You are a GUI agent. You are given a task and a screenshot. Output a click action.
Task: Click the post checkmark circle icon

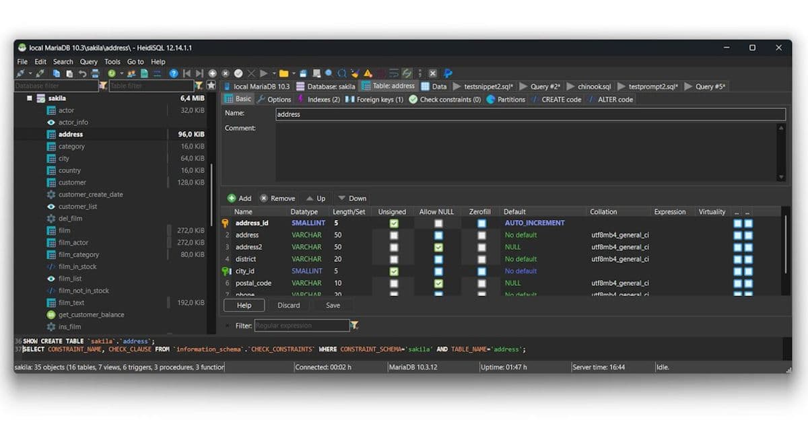[238, 73]
